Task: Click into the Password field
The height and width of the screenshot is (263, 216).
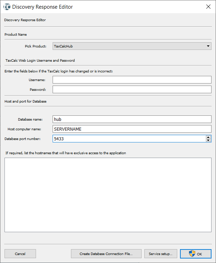Action: (x=132, y=90)
